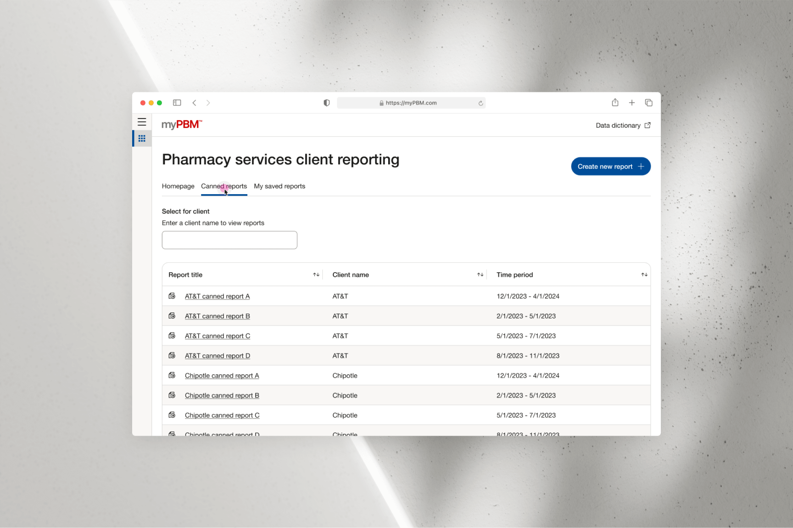Reload the page using refresh icon

(480, 103)
